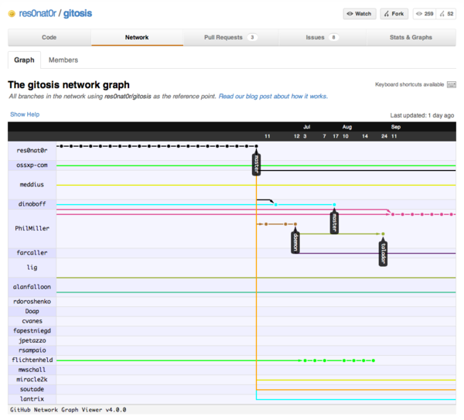Open the res0nat0r user link

[37, 14]
